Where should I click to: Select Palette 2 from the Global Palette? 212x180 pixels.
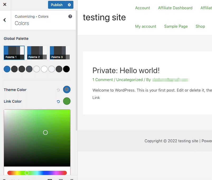click(37, 53)
